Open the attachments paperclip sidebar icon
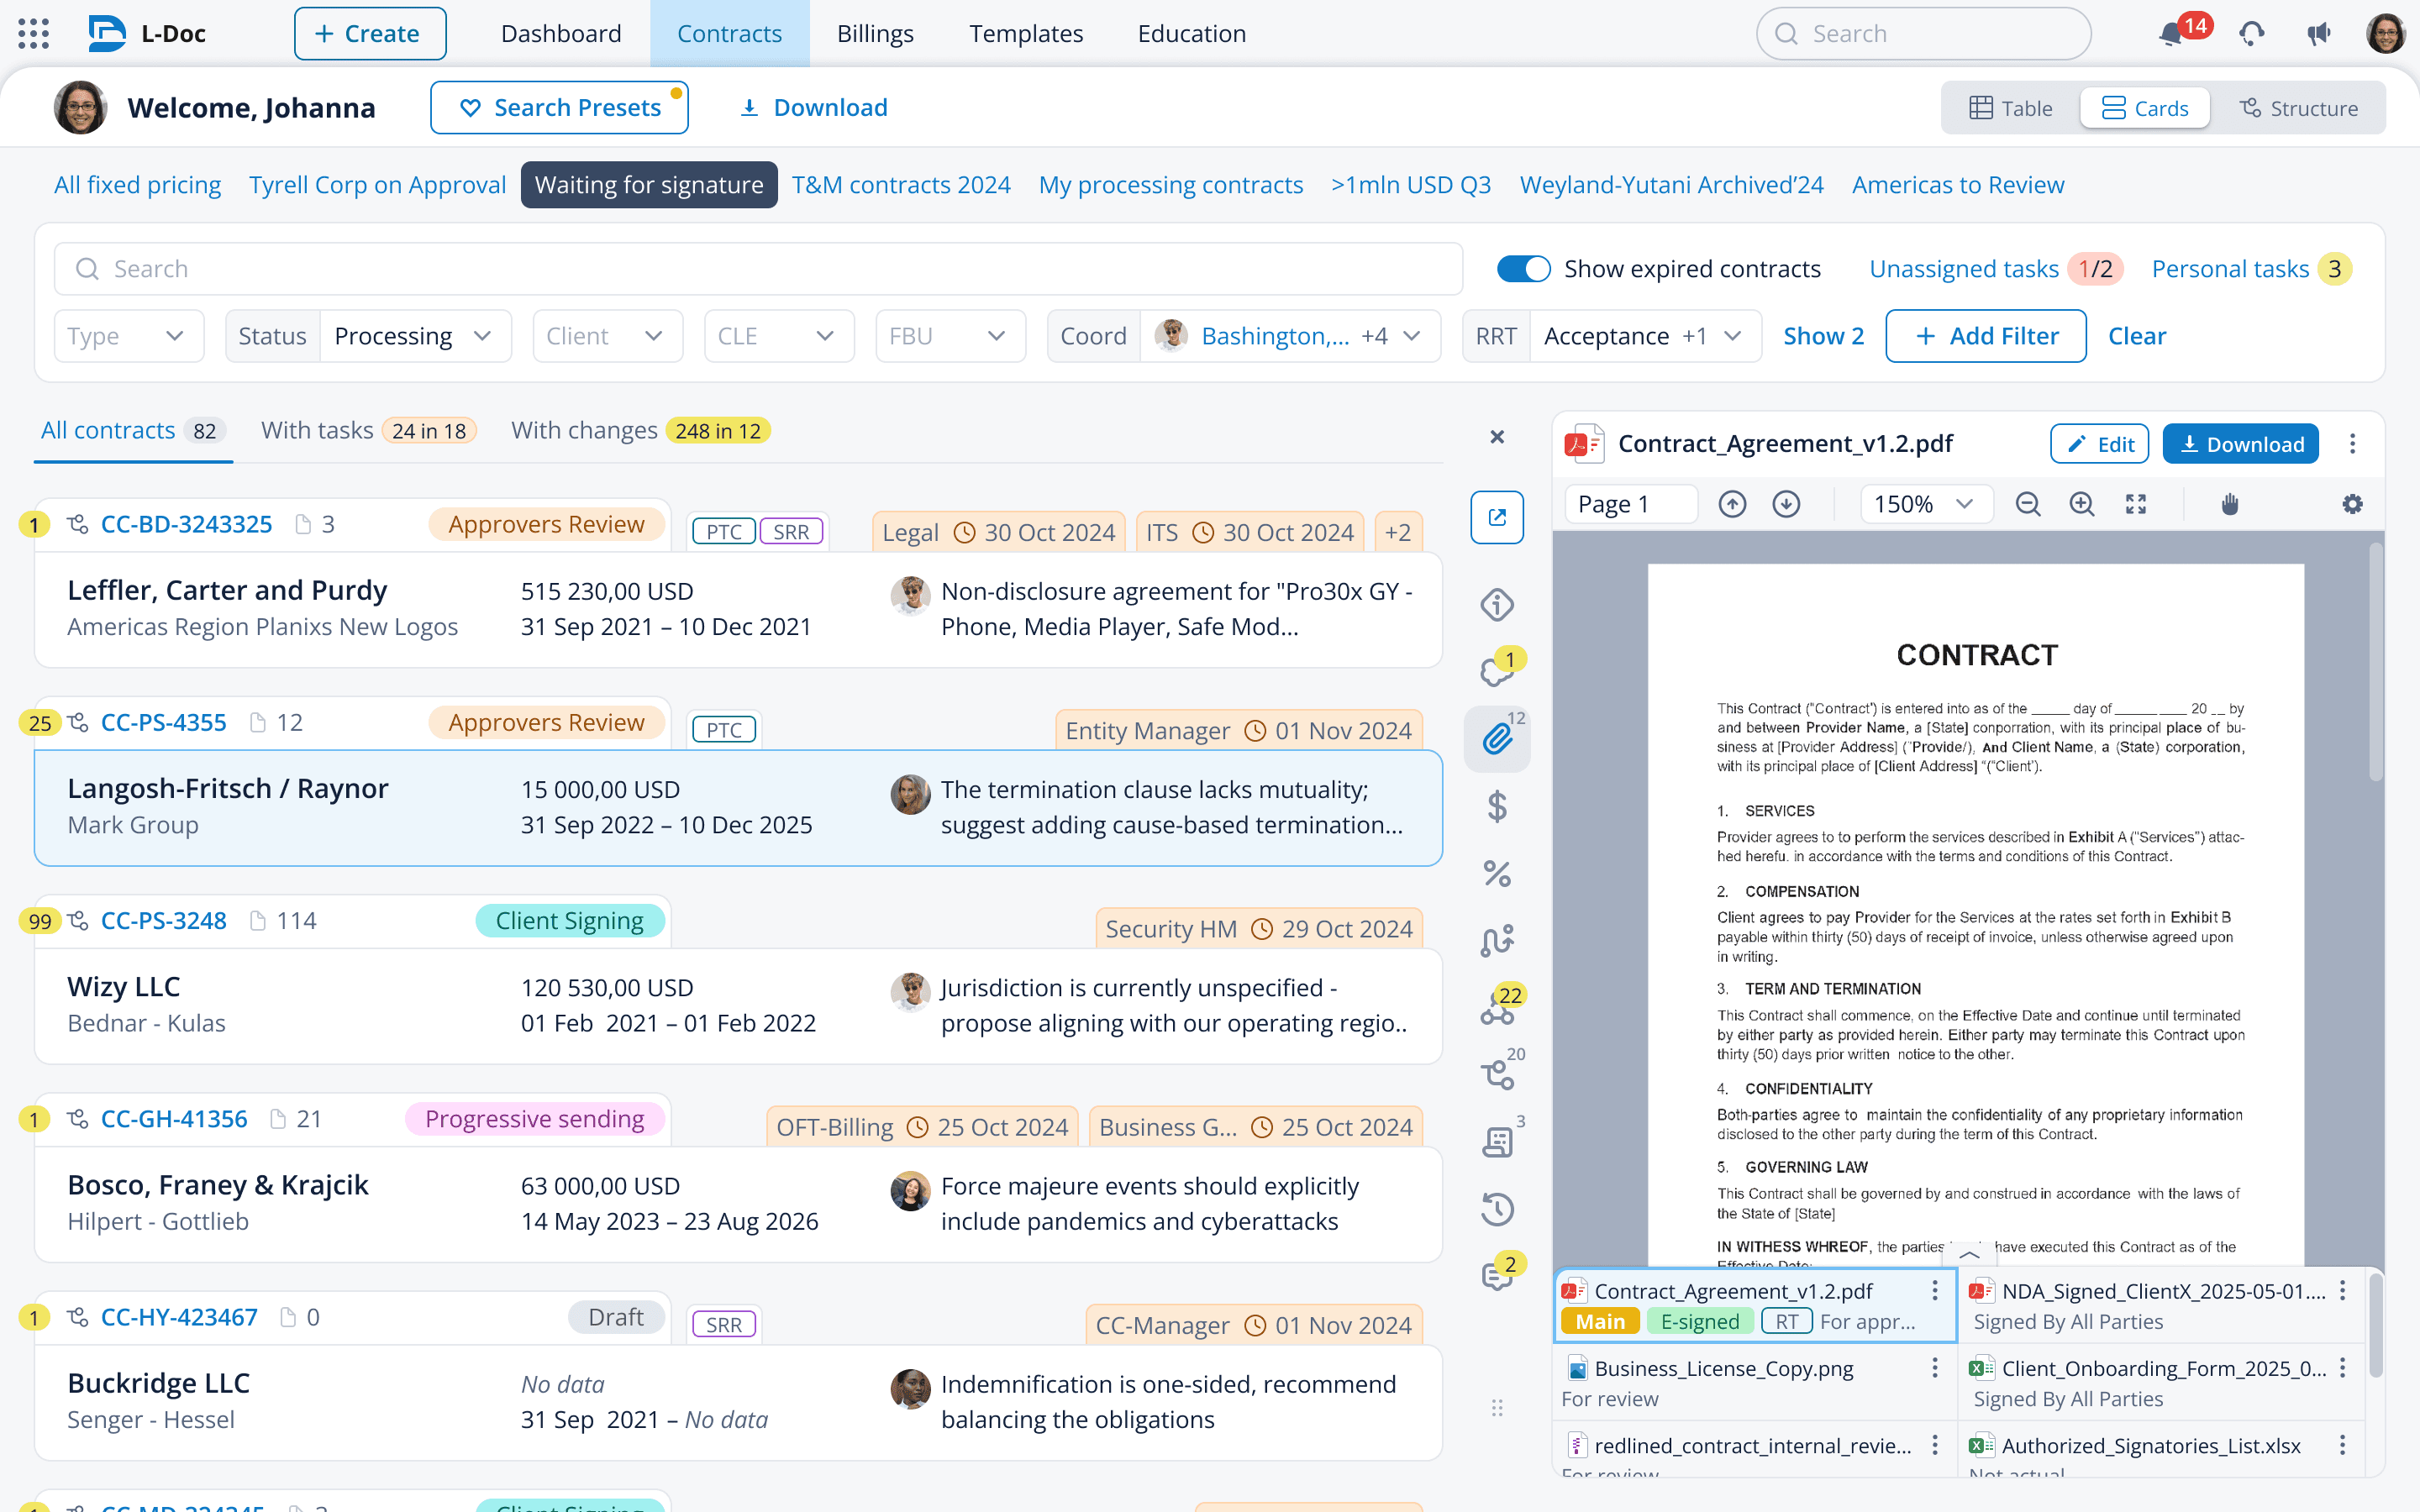 (x=1496, y=739)
